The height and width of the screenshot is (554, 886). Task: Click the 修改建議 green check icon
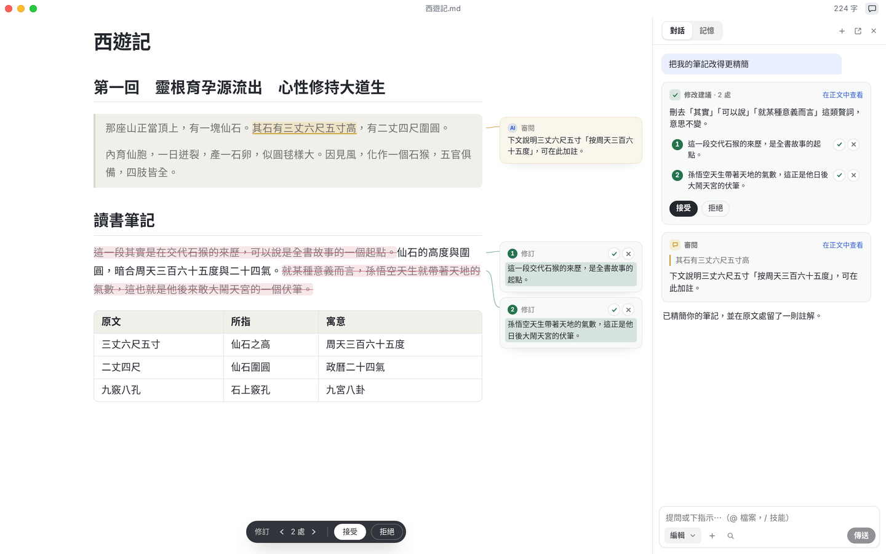tap(675, 95)
